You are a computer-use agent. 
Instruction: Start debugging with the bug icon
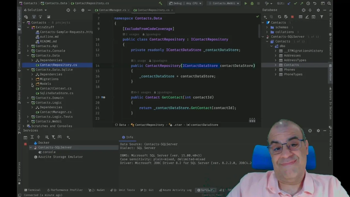point(252,3)
